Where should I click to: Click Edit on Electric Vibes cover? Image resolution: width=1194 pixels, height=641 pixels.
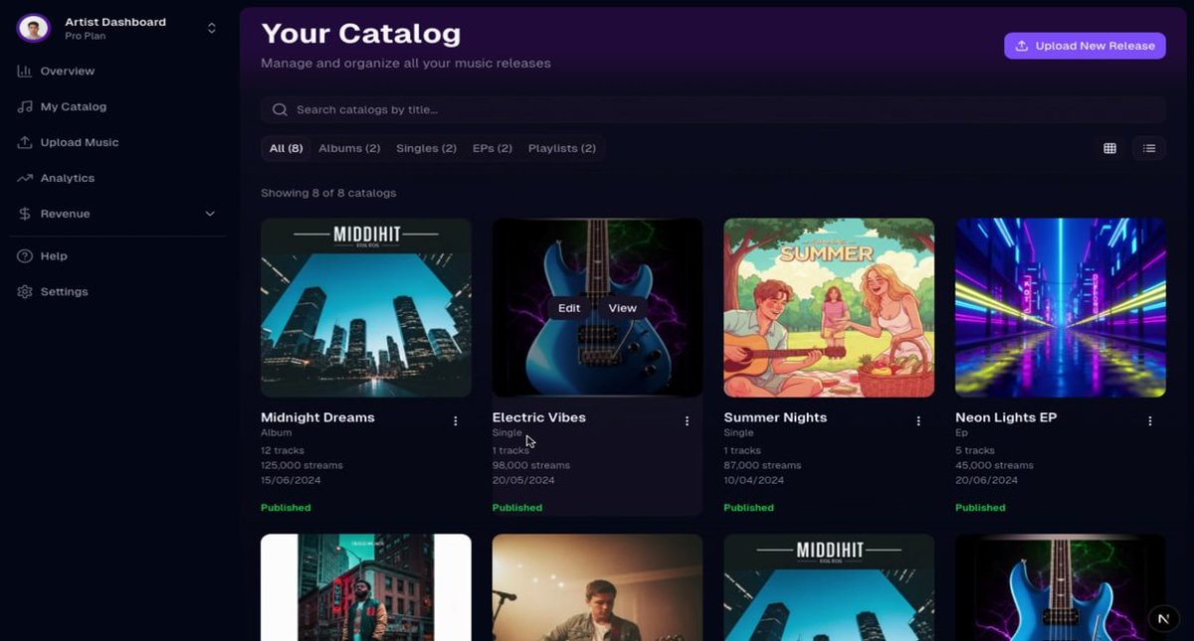569,308
